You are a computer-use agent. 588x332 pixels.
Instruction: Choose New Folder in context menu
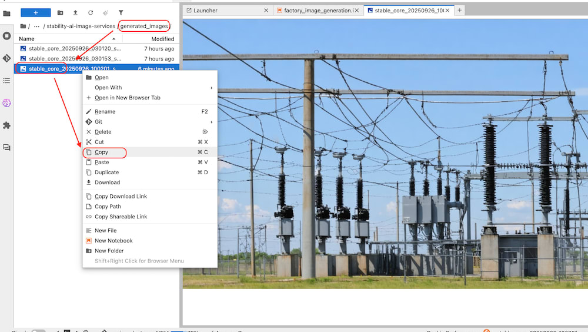click(149, 251)
